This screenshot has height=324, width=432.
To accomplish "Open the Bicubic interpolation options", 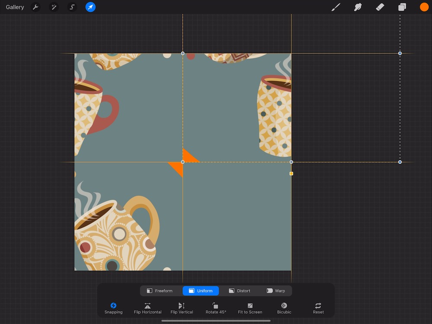I will 284,308.
